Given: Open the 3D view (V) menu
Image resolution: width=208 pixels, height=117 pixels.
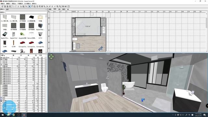Looking at the screenshot, I should pyautogui.click(x=27, y=4).
